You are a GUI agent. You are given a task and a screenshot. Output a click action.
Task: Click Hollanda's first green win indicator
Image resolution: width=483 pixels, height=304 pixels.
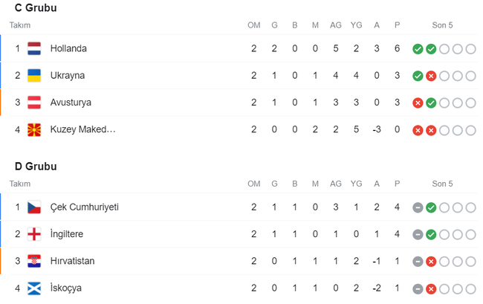pyautogui.click(x=418, y=49)
